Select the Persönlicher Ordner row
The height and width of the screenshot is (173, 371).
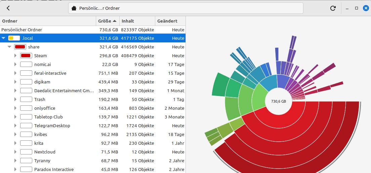coord(93,30)
